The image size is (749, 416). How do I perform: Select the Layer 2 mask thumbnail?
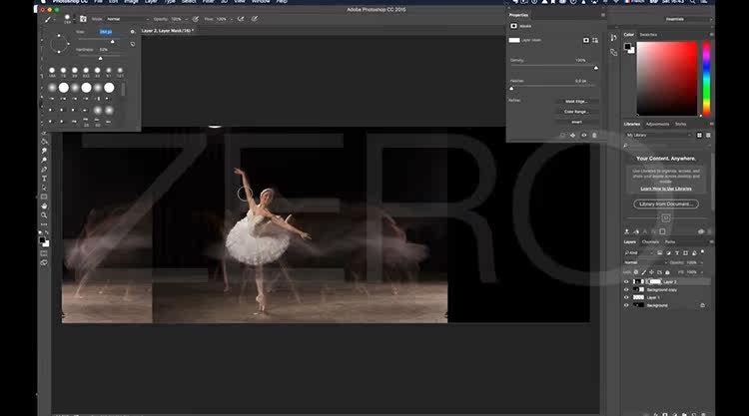click(x=655, y=282)
